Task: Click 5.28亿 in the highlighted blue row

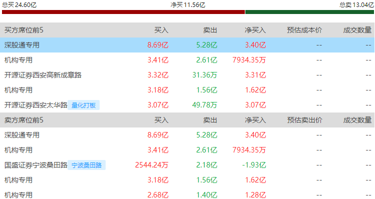Action: click(207, 45)
